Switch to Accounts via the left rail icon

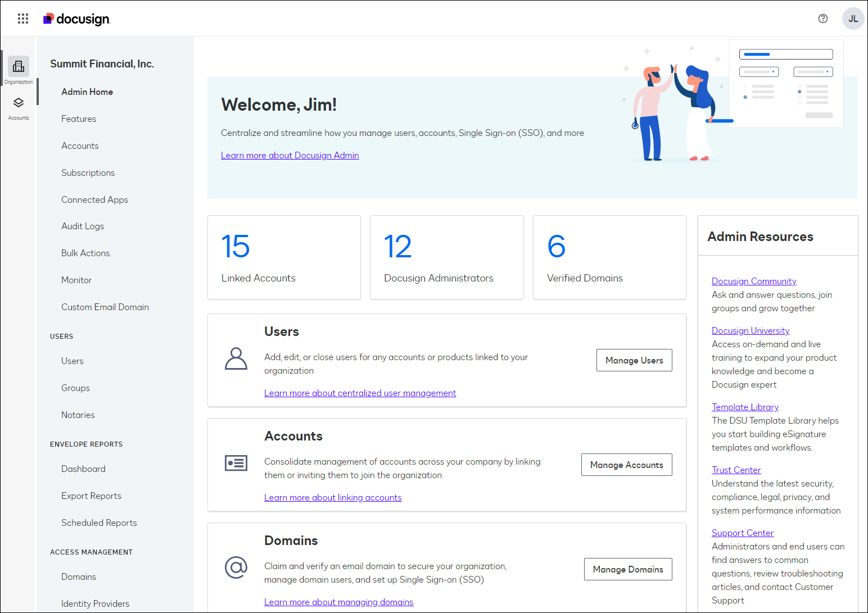[x=19, y=103]
